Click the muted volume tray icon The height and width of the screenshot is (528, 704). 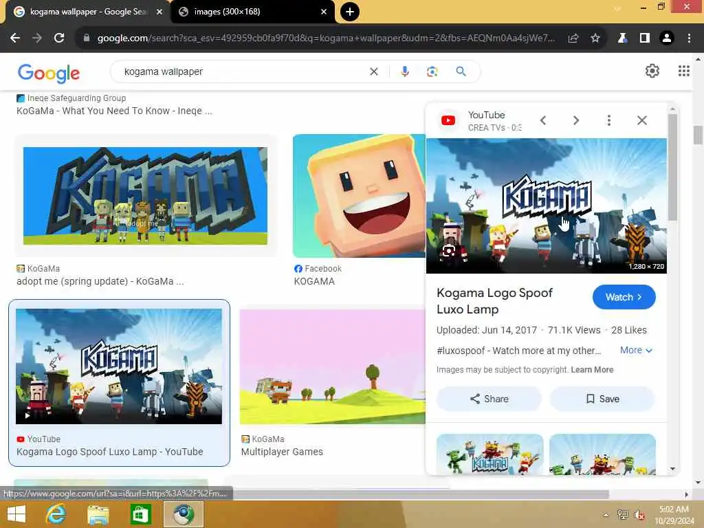pos(639,515)
